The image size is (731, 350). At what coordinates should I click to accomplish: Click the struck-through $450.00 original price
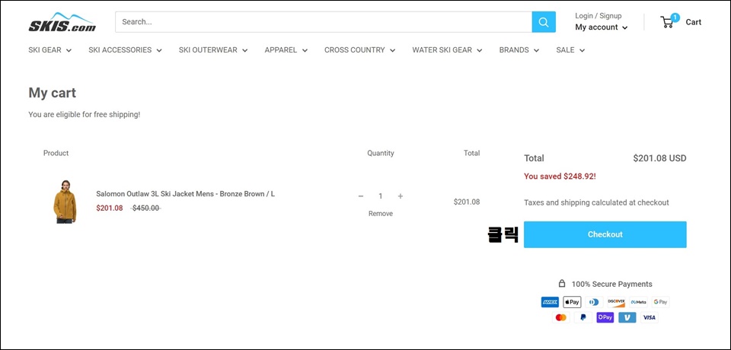[146, 208]
